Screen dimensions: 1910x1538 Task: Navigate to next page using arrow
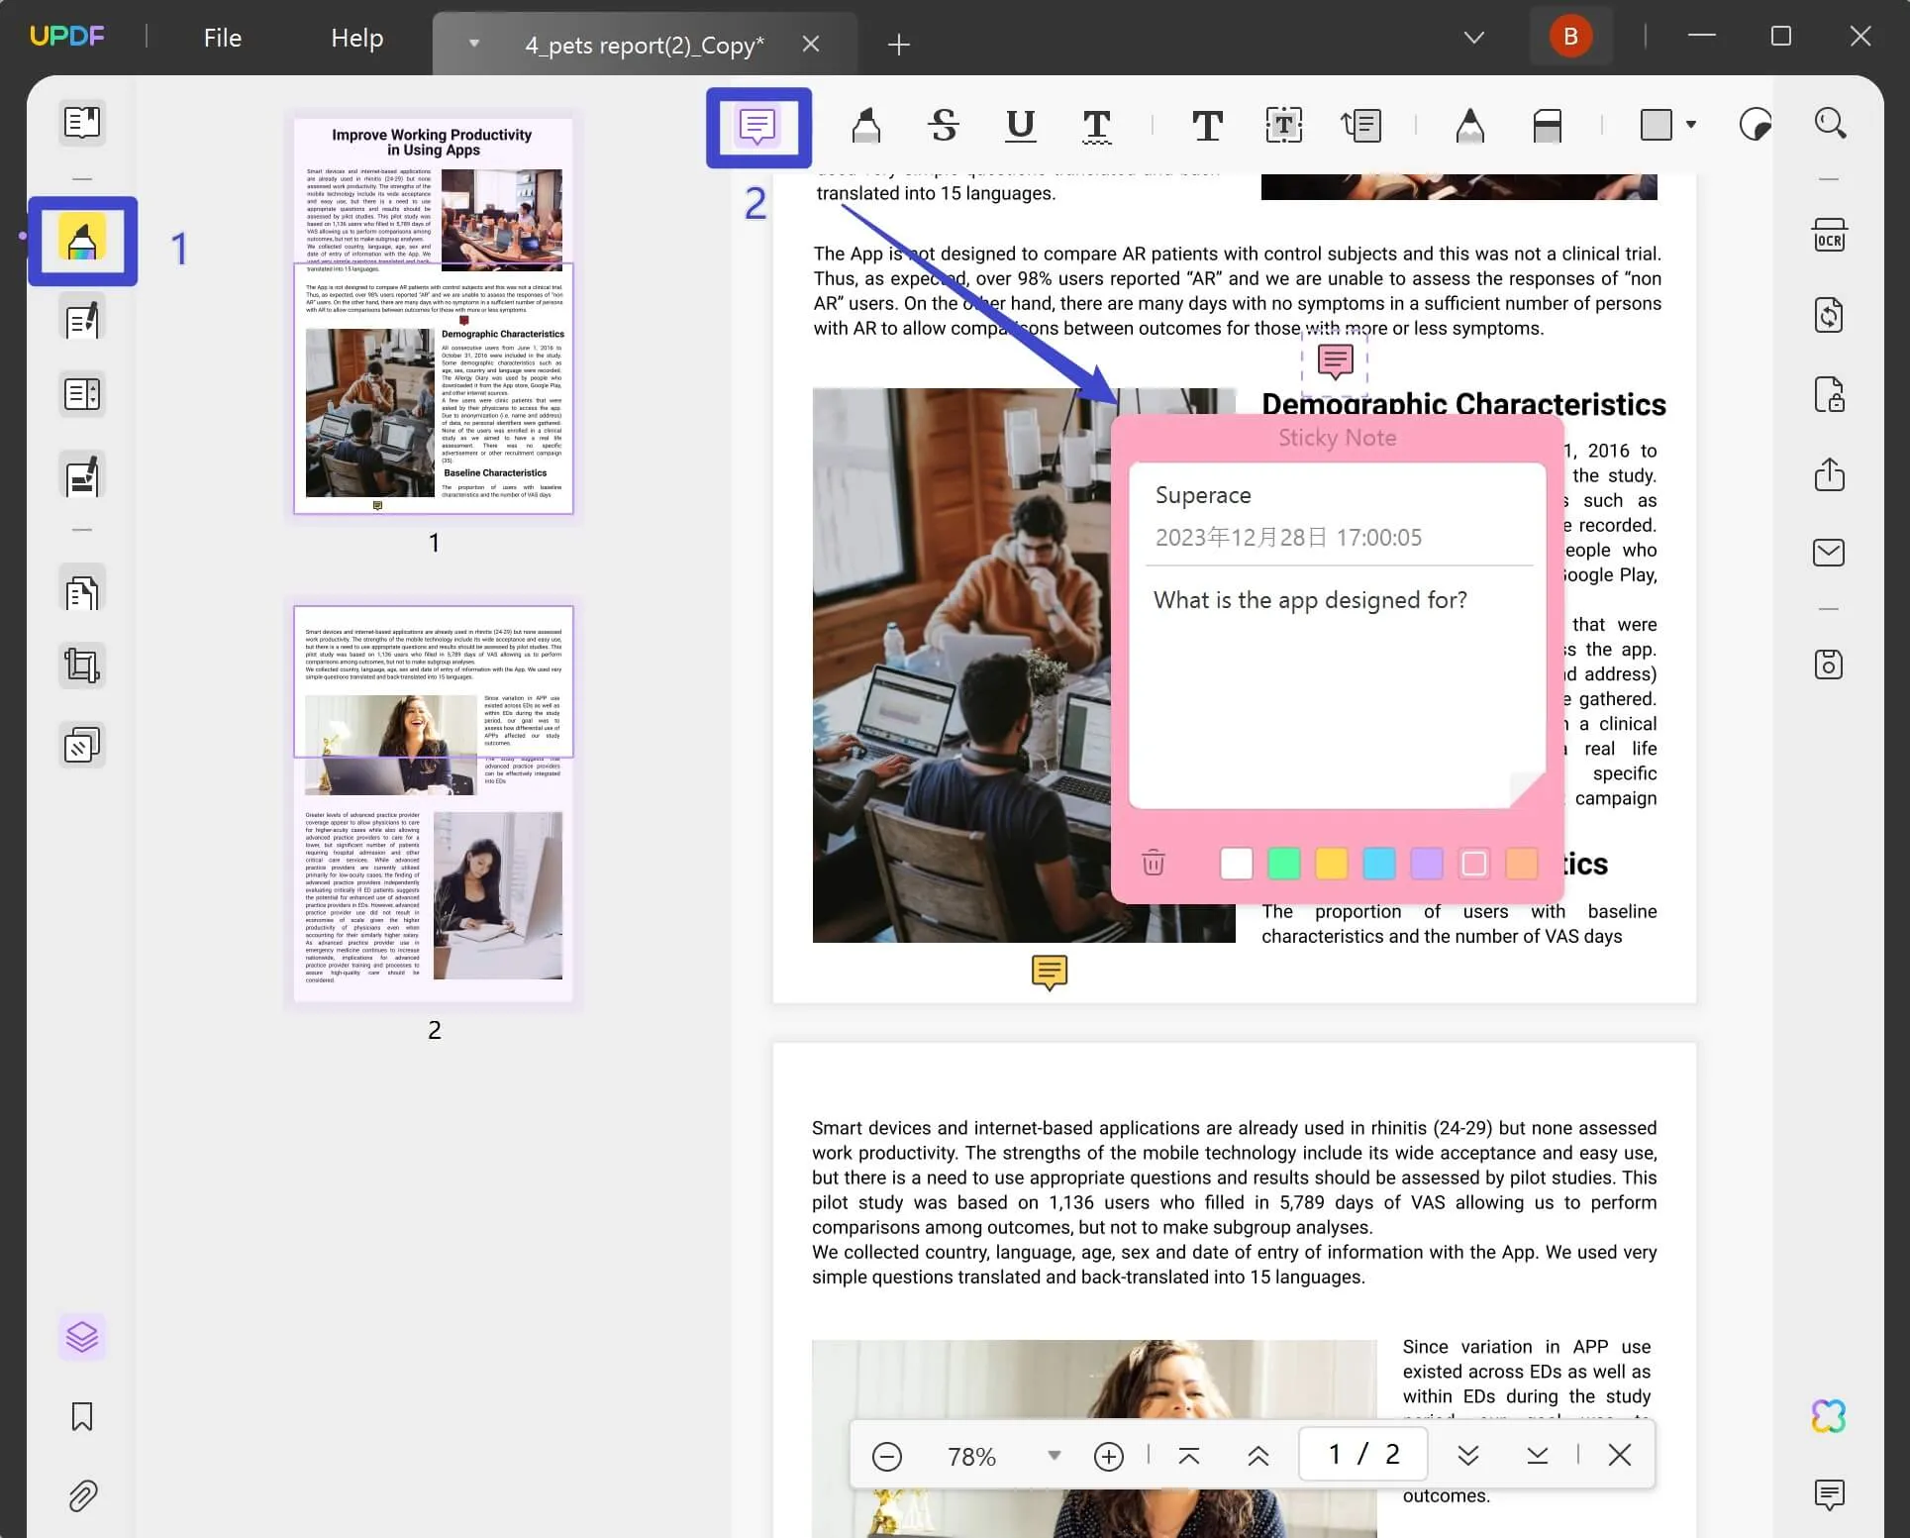tap(1464, 1455)
